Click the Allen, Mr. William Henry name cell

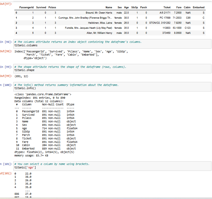[x=99, y=33]
